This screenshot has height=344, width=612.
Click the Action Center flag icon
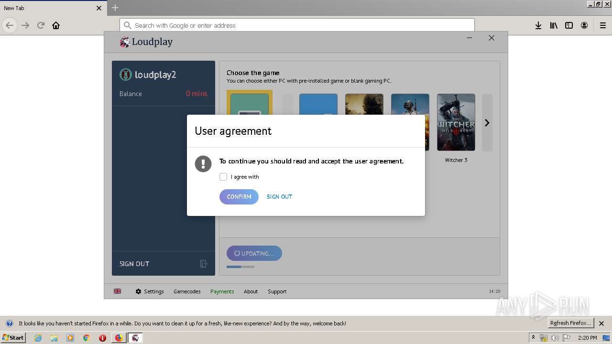click(567, 338)
